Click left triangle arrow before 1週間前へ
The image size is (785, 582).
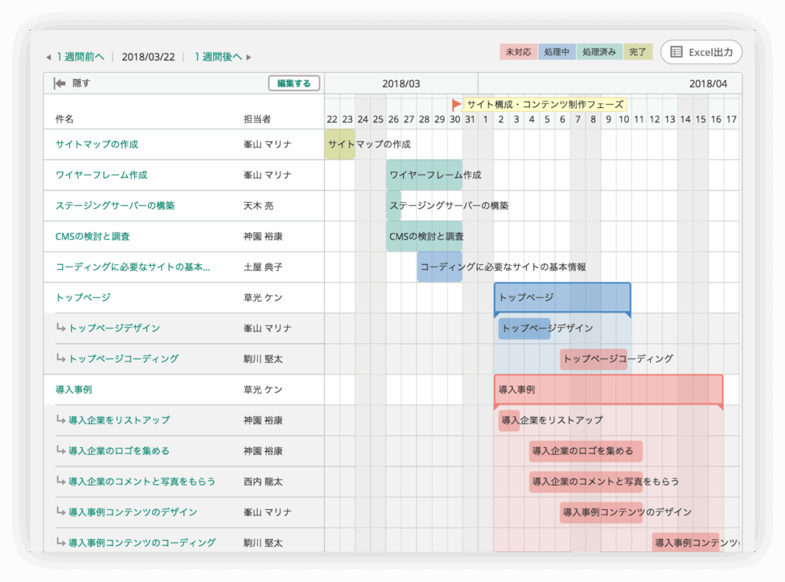[x=48, y=57]
